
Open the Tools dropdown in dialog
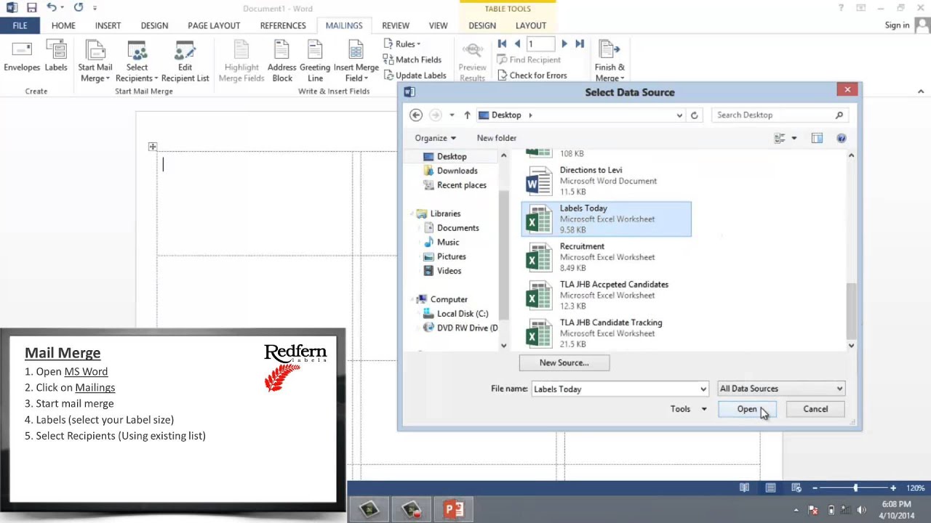[688, 409]
